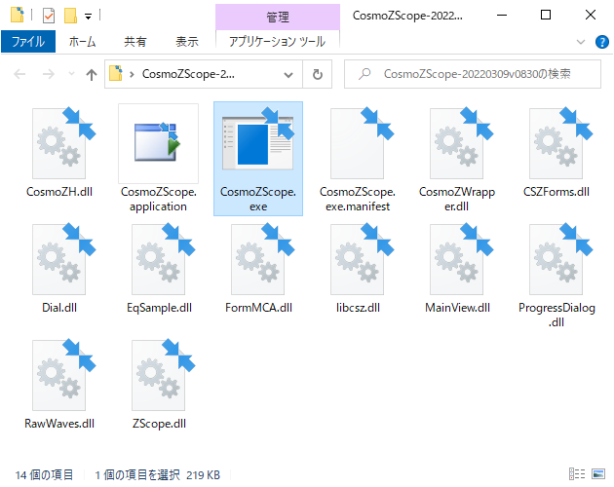This screenshot has height=487, width=614.
Task: Click the properties icon in quick access toolbar
Action: tap(49, 16)
